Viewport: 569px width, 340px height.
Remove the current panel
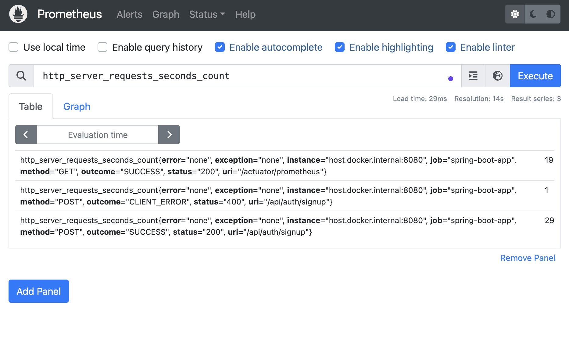click(x=528, y=258)
